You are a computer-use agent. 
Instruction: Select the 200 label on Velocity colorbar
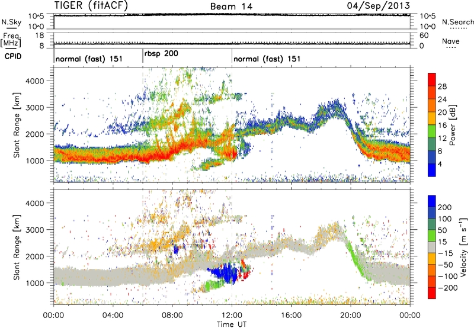tap(445, 207)
